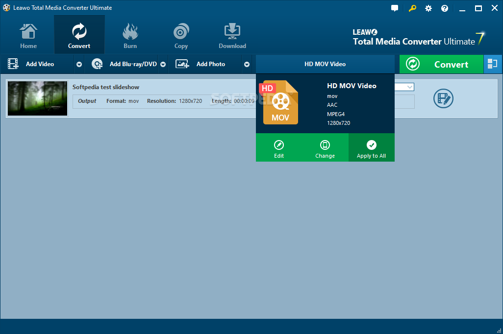
Task: Maximize the Leawo window
Action: (x=478, y=8)
